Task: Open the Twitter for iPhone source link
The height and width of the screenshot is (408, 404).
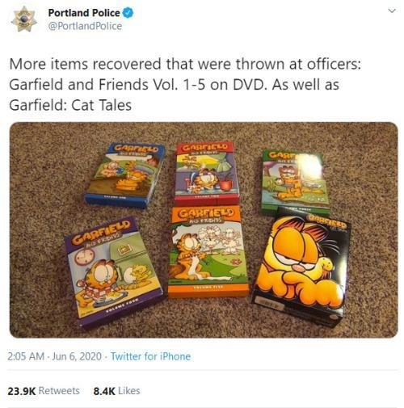Action: [x=150, y=356]
